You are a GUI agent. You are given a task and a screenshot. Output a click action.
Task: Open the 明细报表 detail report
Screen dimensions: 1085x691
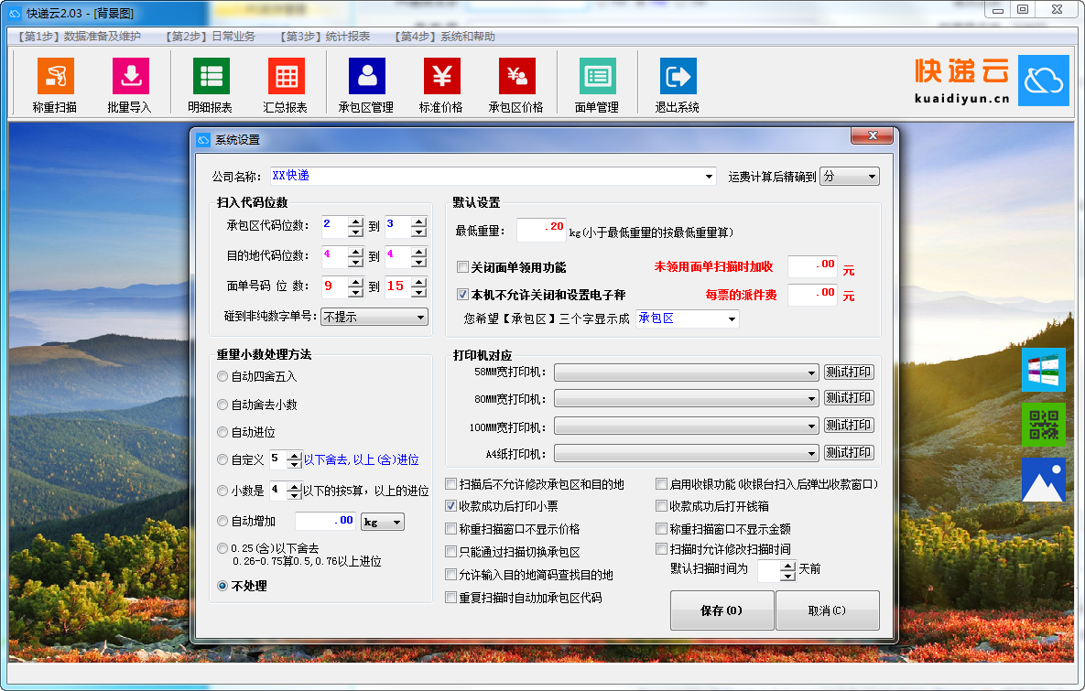pos(211,77)
